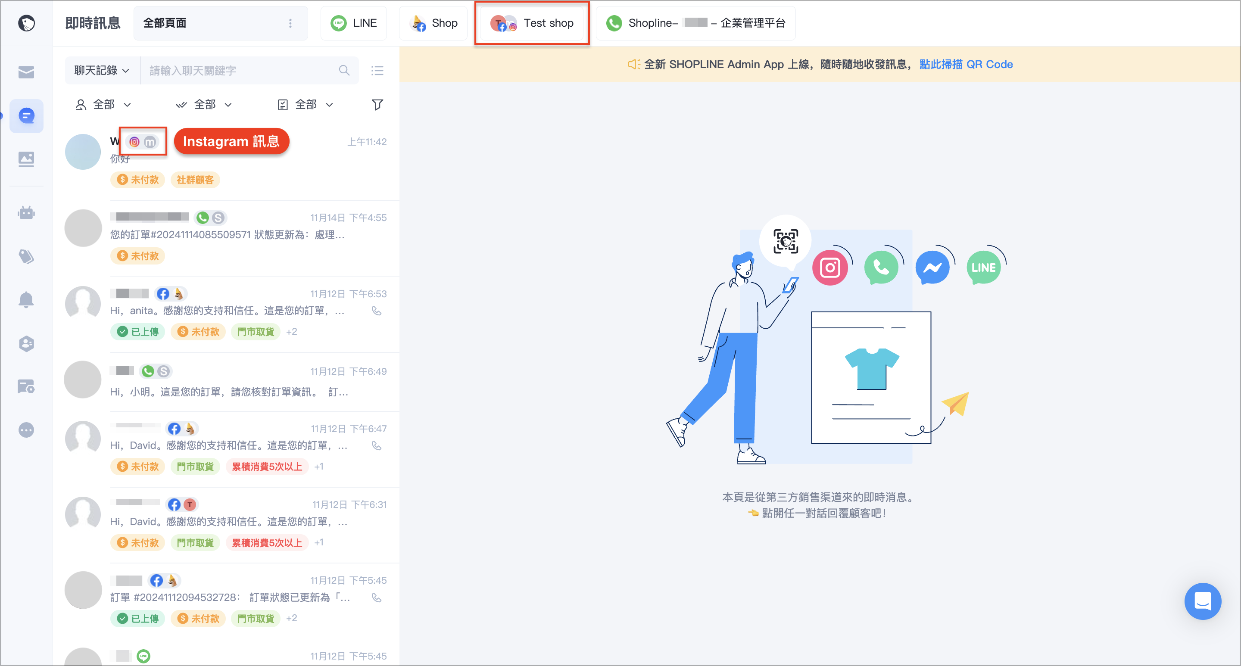Image resolution: width=1241 pixels, height=666 pixels.
Task: Click the 11月12日 下午6:49 timestamp
Action: 348,371
